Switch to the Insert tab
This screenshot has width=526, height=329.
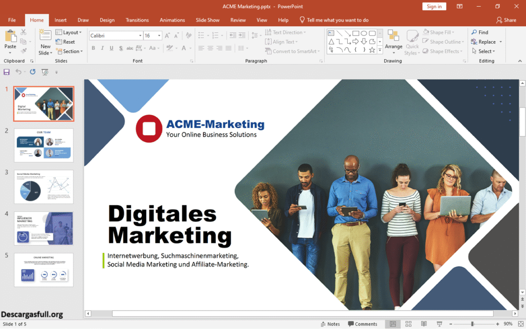(x=61, y=20)
